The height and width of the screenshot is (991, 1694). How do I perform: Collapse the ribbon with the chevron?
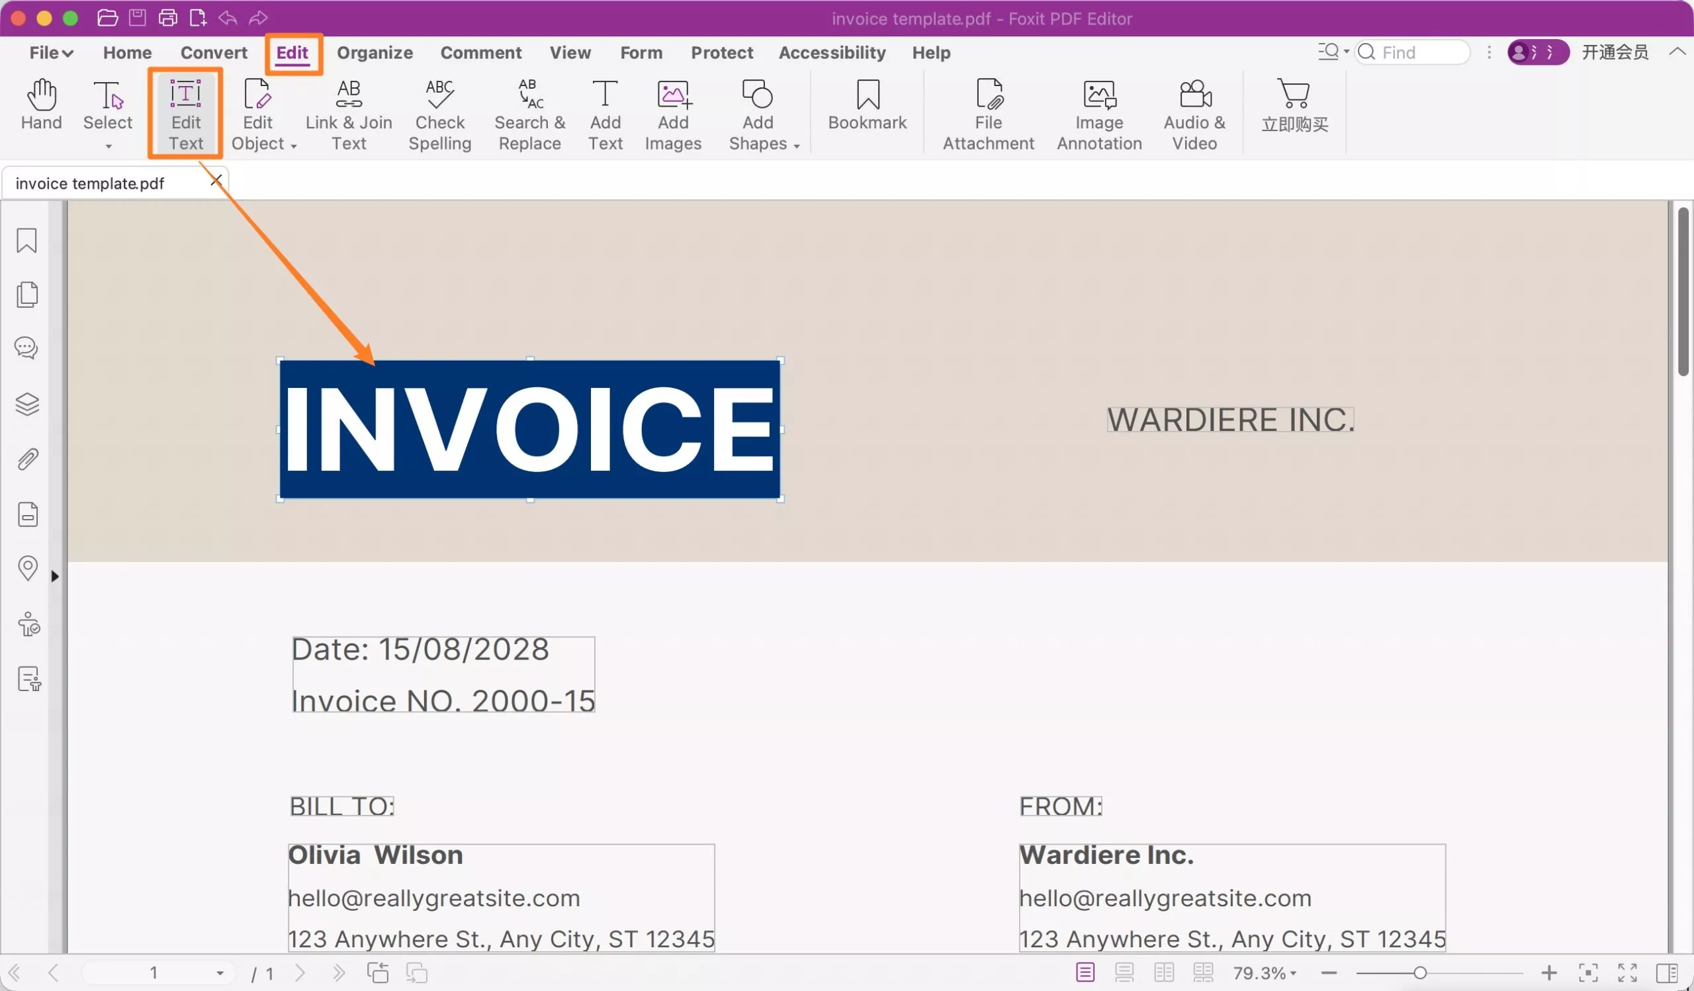(1677, 52)
